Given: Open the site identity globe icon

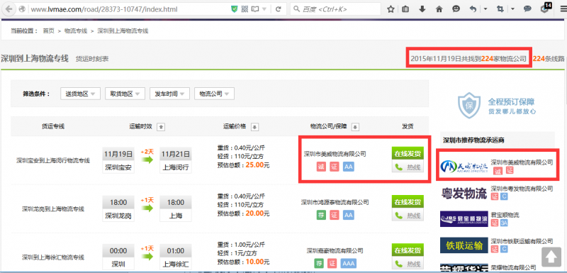Looking at the screenshot, I should pos(22,9).
